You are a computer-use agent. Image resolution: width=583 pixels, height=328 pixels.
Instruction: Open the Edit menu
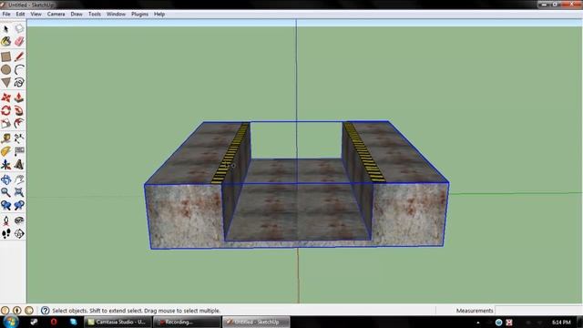click(x=20, y=15)
